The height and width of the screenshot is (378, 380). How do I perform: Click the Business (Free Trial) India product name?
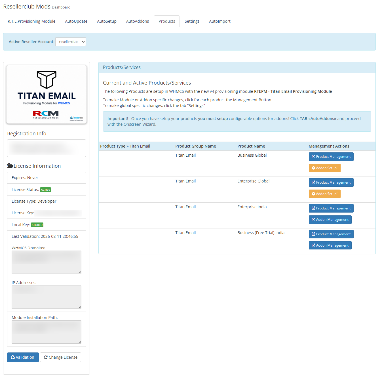261,233
